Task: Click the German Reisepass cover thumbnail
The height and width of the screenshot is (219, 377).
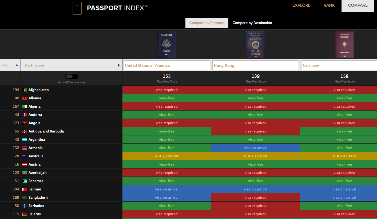Action: [x=344, y=45]
